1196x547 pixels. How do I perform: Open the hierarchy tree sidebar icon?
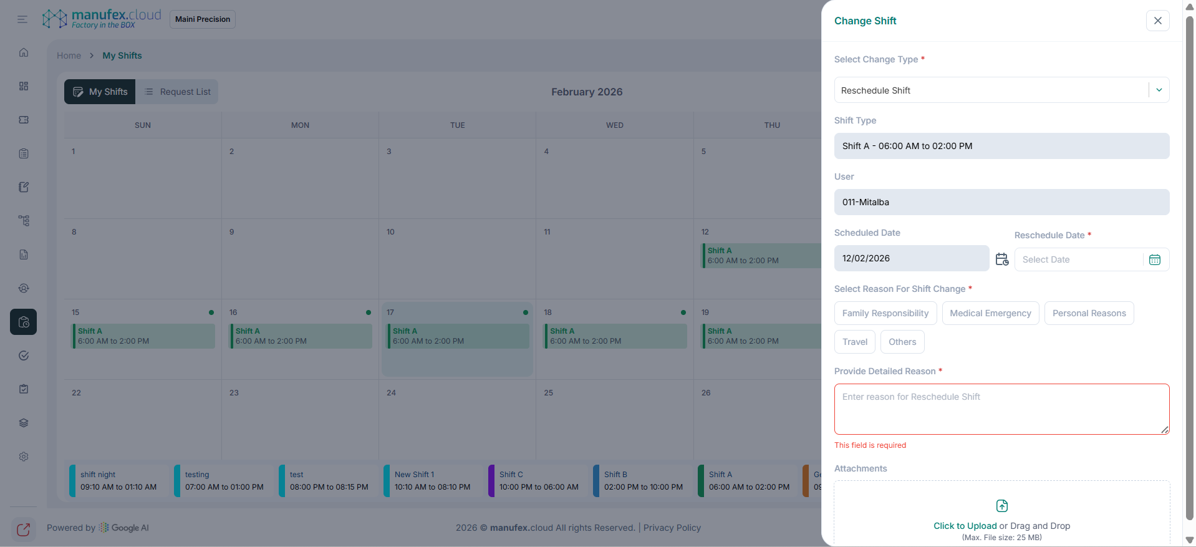24,221
